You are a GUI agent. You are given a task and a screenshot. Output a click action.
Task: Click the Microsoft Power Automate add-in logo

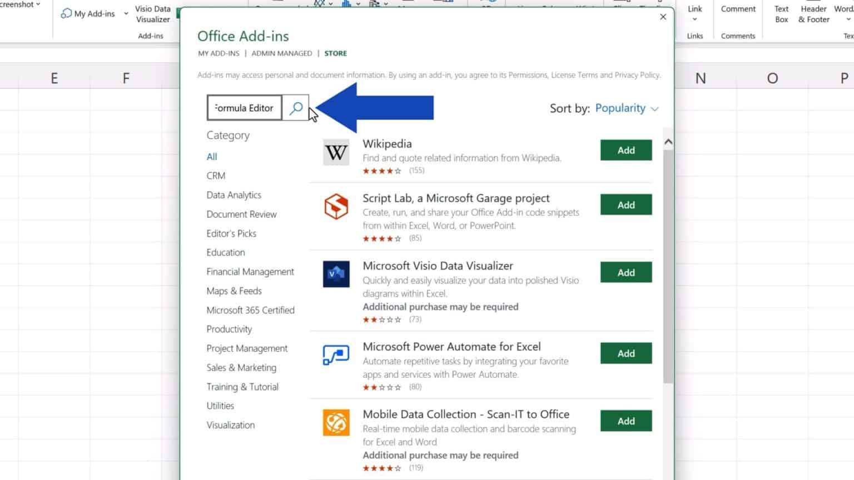coord(336,353)
